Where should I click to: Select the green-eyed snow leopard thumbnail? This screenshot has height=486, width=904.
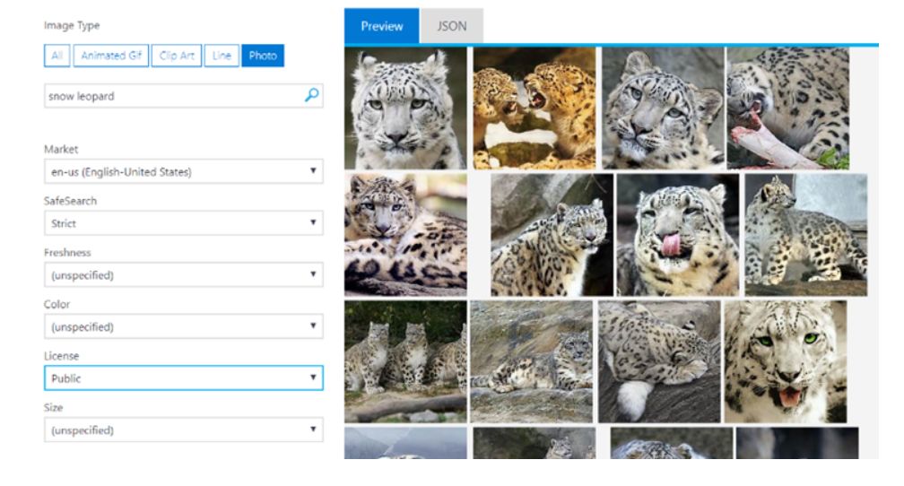pos(785,361)
